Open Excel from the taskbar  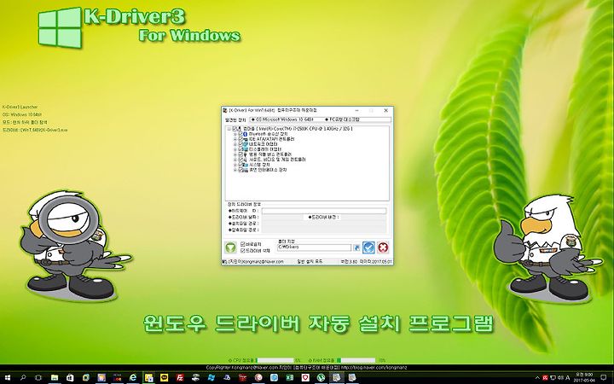pyautogui.click(x=290, y=378)
